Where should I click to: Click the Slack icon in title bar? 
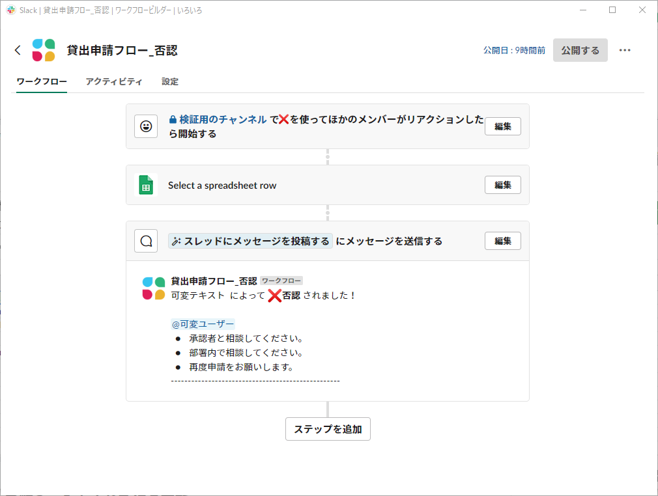pyautogui.click(x=10, y=10)
